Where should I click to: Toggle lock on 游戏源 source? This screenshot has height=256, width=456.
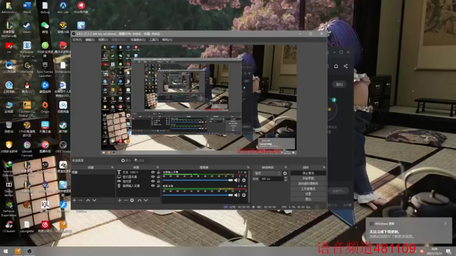[158, 181]
